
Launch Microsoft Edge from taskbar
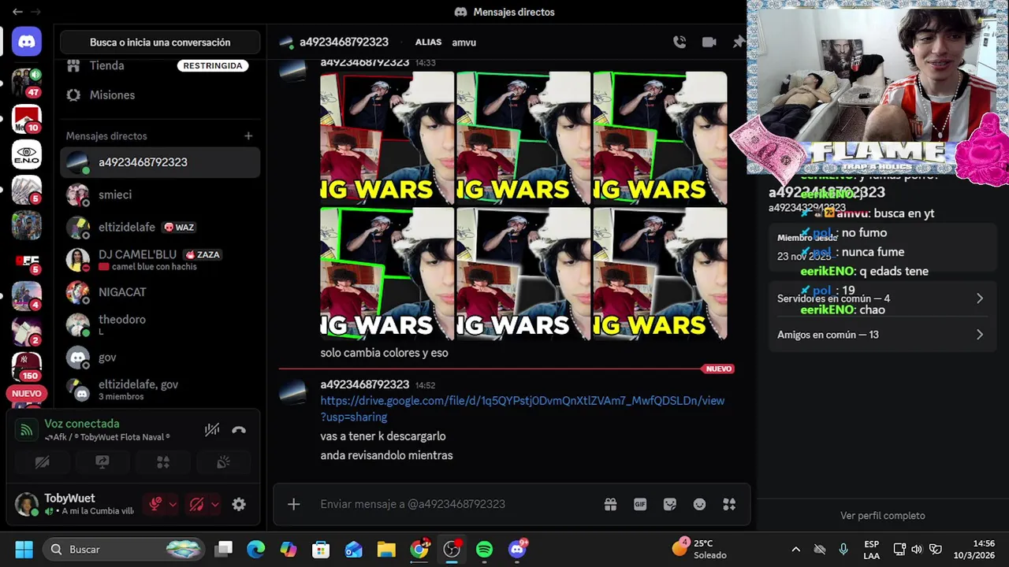click(x=255, y=549)
